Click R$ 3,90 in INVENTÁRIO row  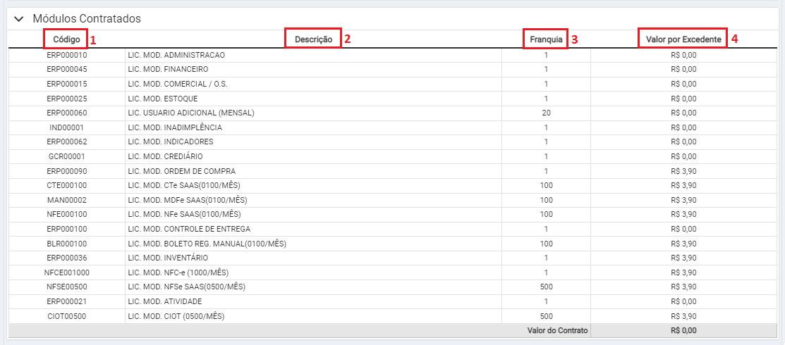pos(683,258)
